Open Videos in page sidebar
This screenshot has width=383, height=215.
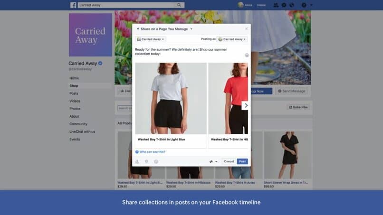tap(75, 101)
